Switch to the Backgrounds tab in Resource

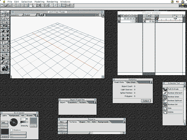click(103, 122)
